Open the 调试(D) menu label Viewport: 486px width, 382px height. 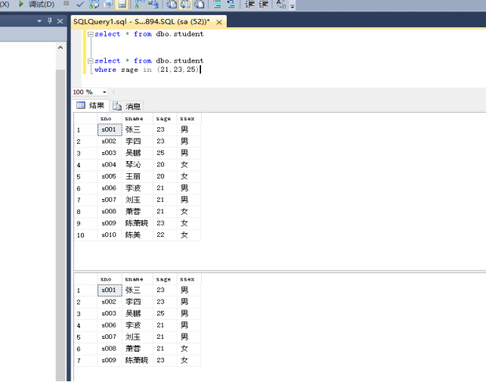[42, 5]
